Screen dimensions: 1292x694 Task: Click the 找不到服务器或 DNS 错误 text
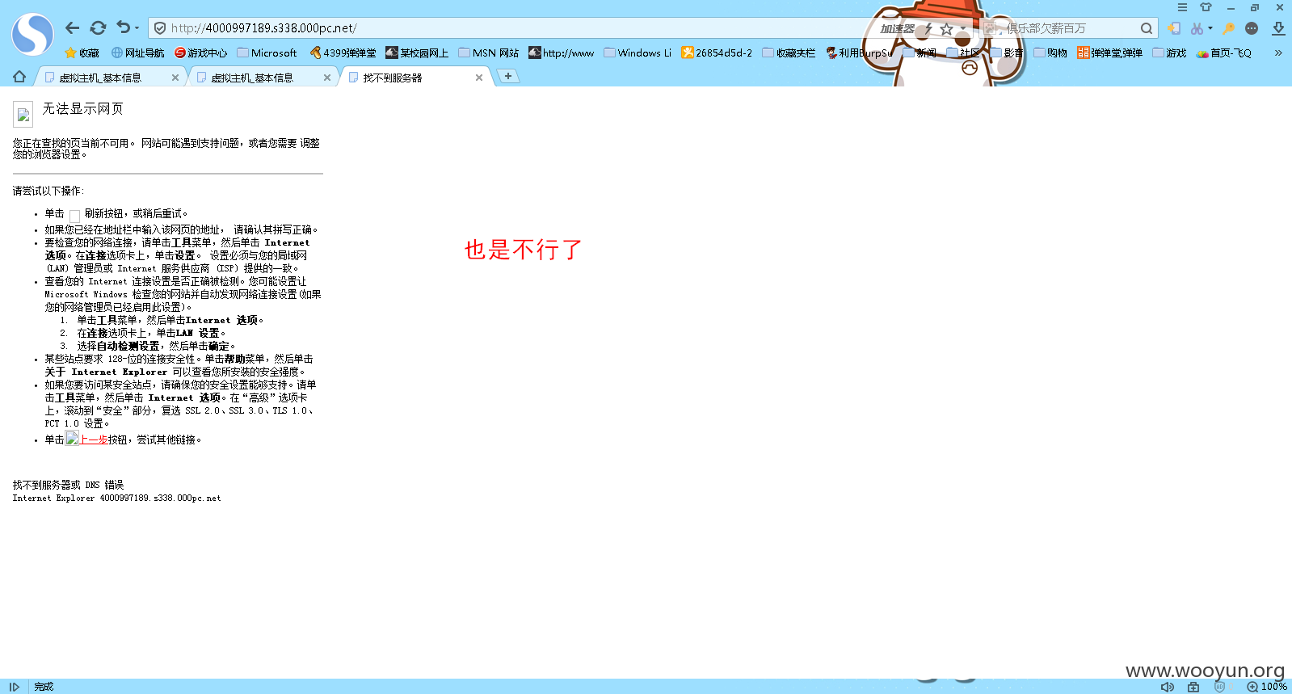pos(69,485)
